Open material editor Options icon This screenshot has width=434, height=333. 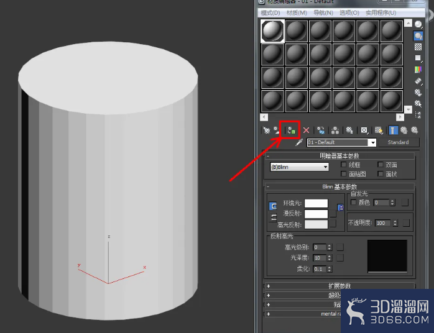[418, 93]
